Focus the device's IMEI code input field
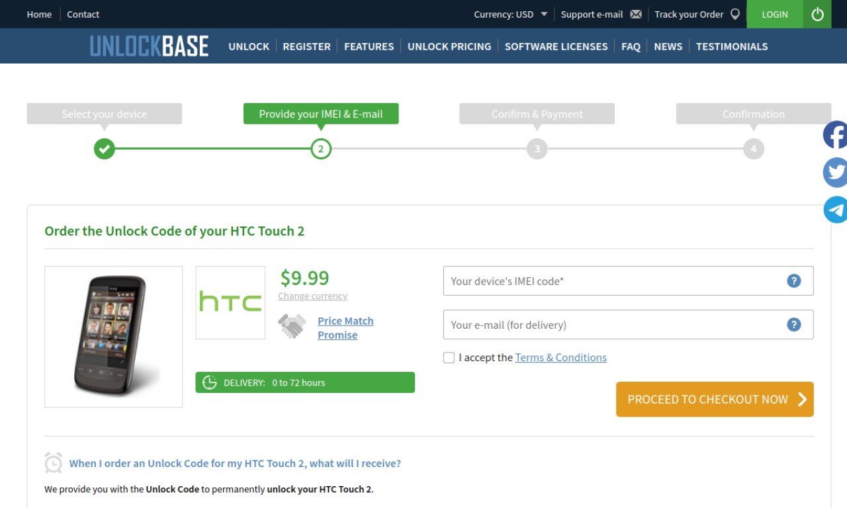This screenshot has height=508, width=847. click(628, 280)
